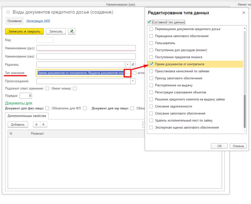The height and width of the screenshot is (204, 251).
Task: Click the Код input field
Action: coord(45,40)
